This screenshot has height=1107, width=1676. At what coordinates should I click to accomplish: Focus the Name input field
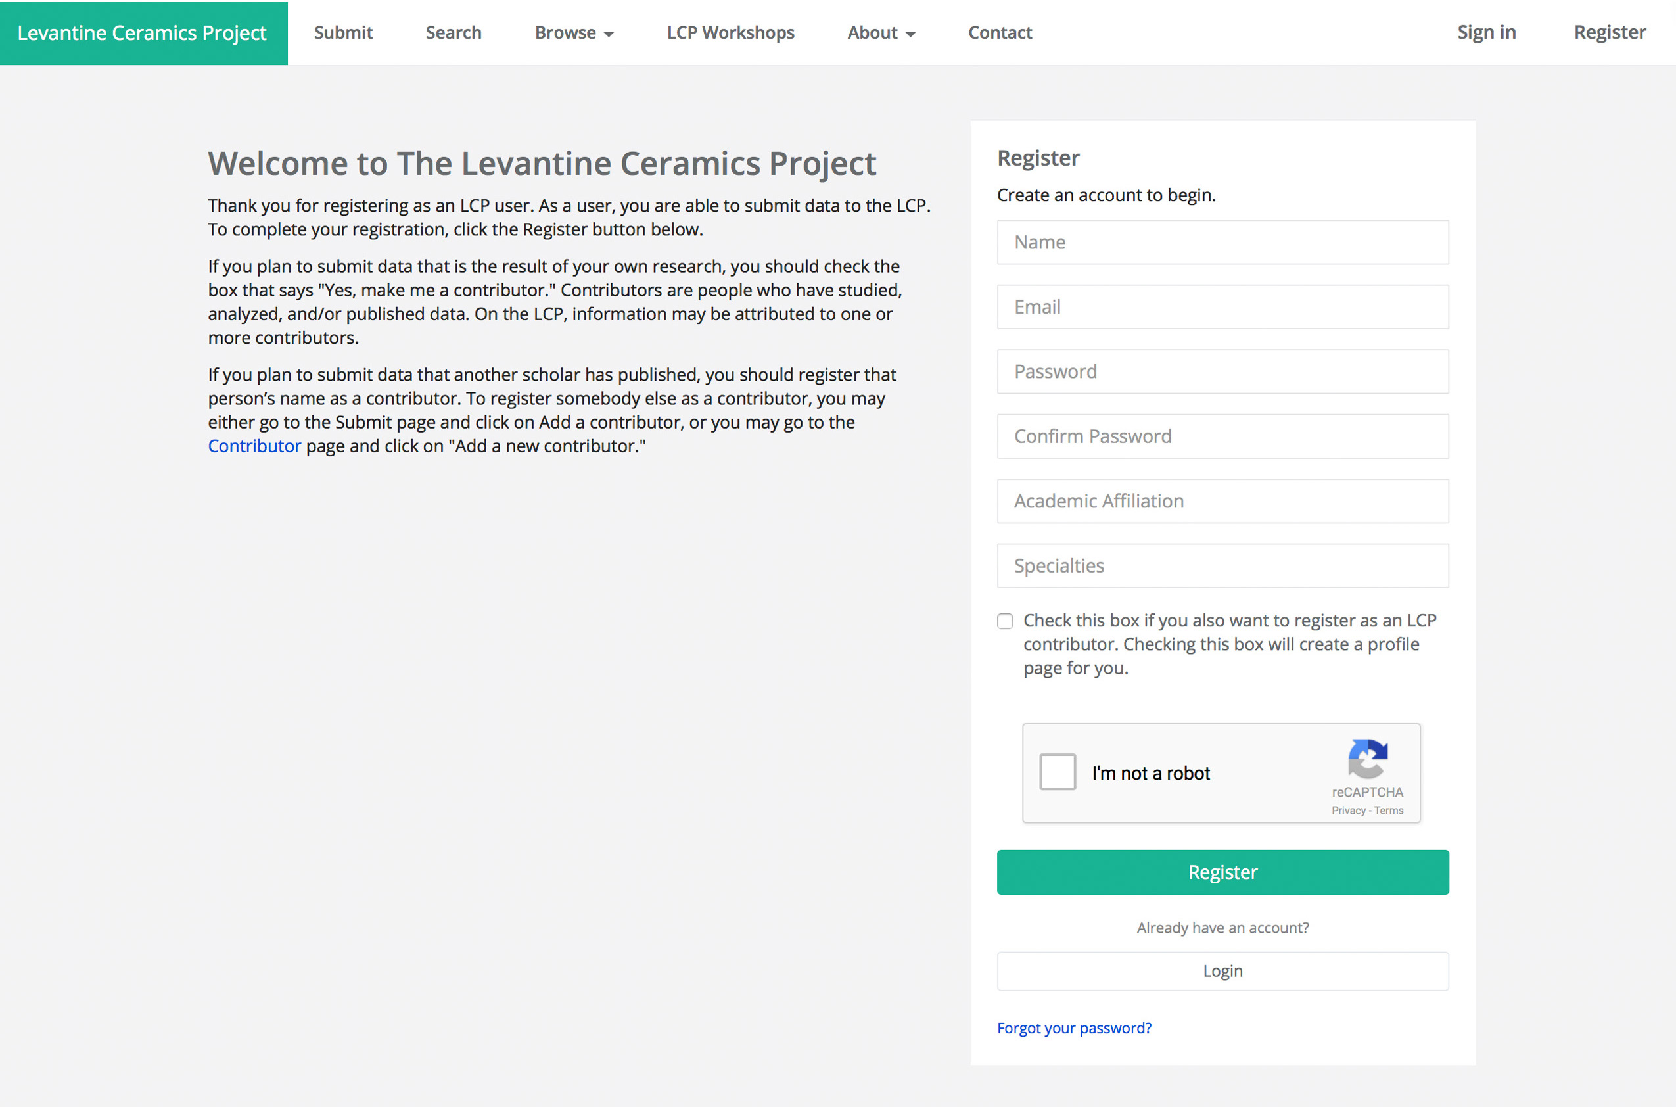click(1222, 242)
